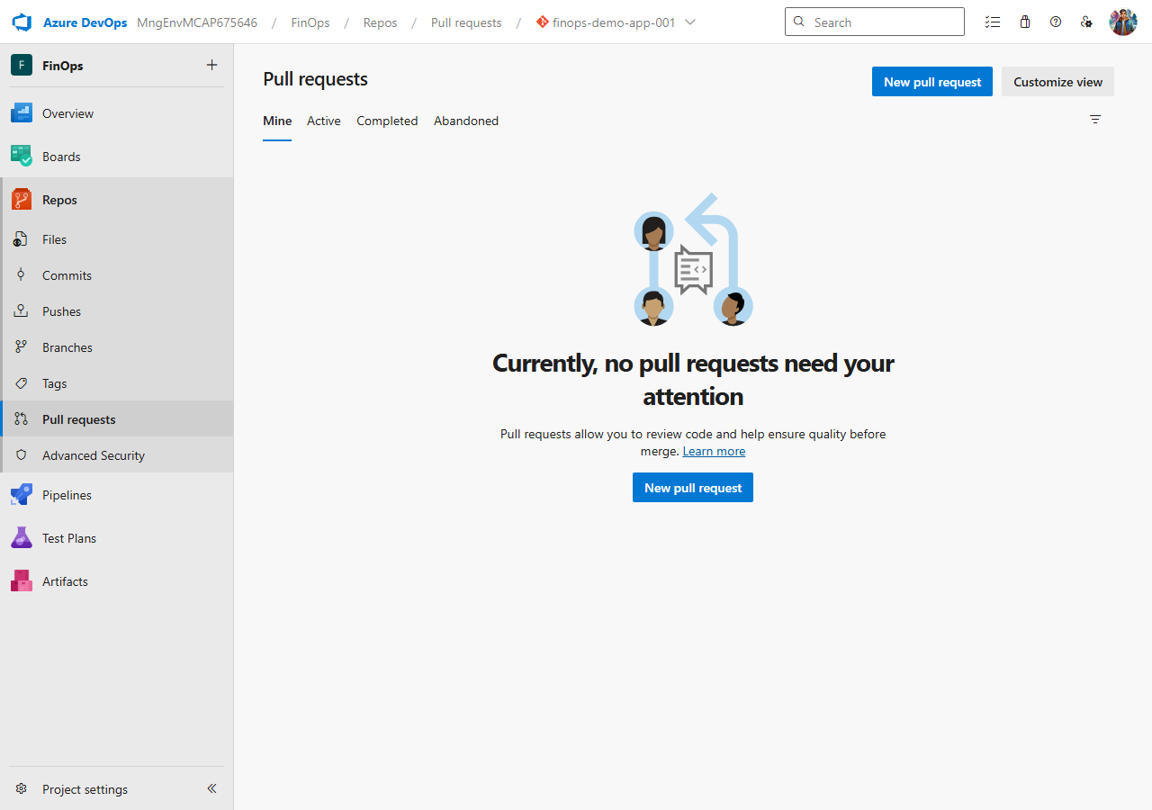Viewport: 1152px width, 810px height.
Task: Open the Pipelines rocket icon
Action: pyautogui.click(x=22, y=495)
